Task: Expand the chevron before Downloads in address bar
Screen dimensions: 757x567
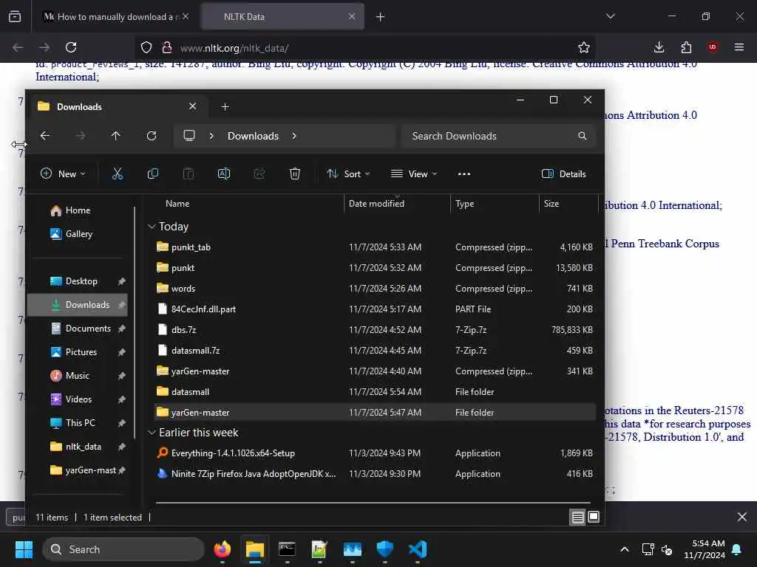Action: click(211, 136)
